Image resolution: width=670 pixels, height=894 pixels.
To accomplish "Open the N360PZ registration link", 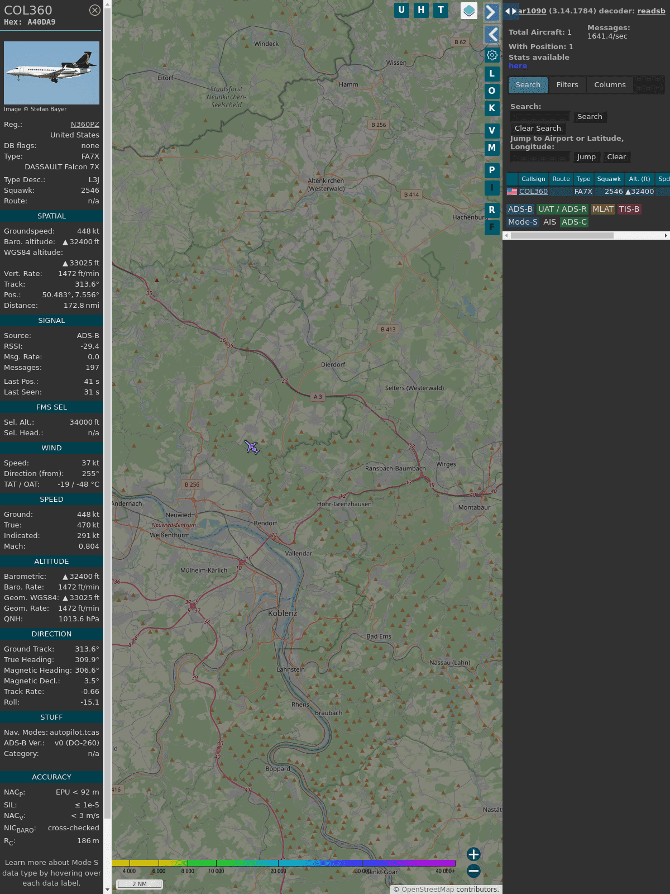I will 85,125.
